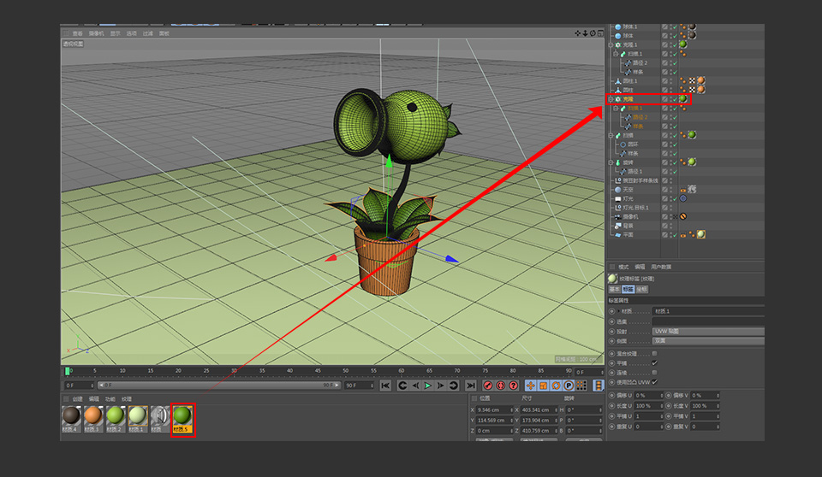Open the viewport 摄像机 menu

97,33
